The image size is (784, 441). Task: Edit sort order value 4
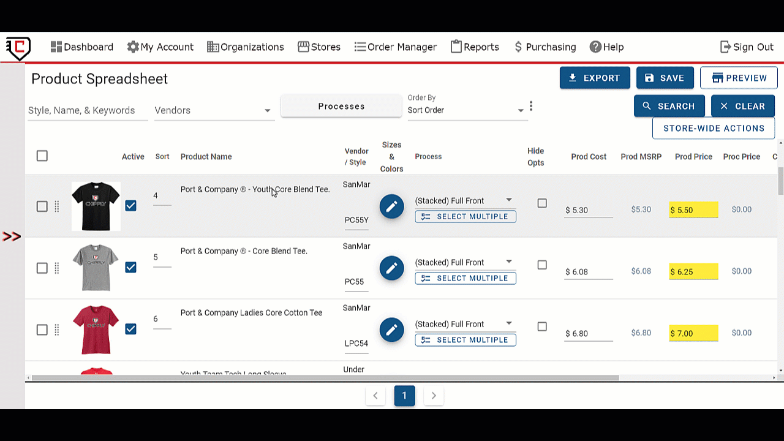(x=162, y=196)
